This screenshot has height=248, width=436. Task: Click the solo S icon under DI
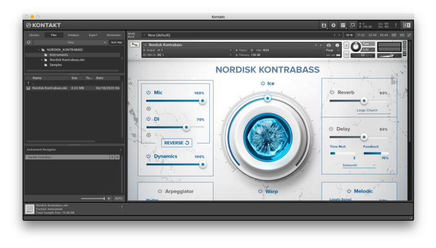click(148, 135)
